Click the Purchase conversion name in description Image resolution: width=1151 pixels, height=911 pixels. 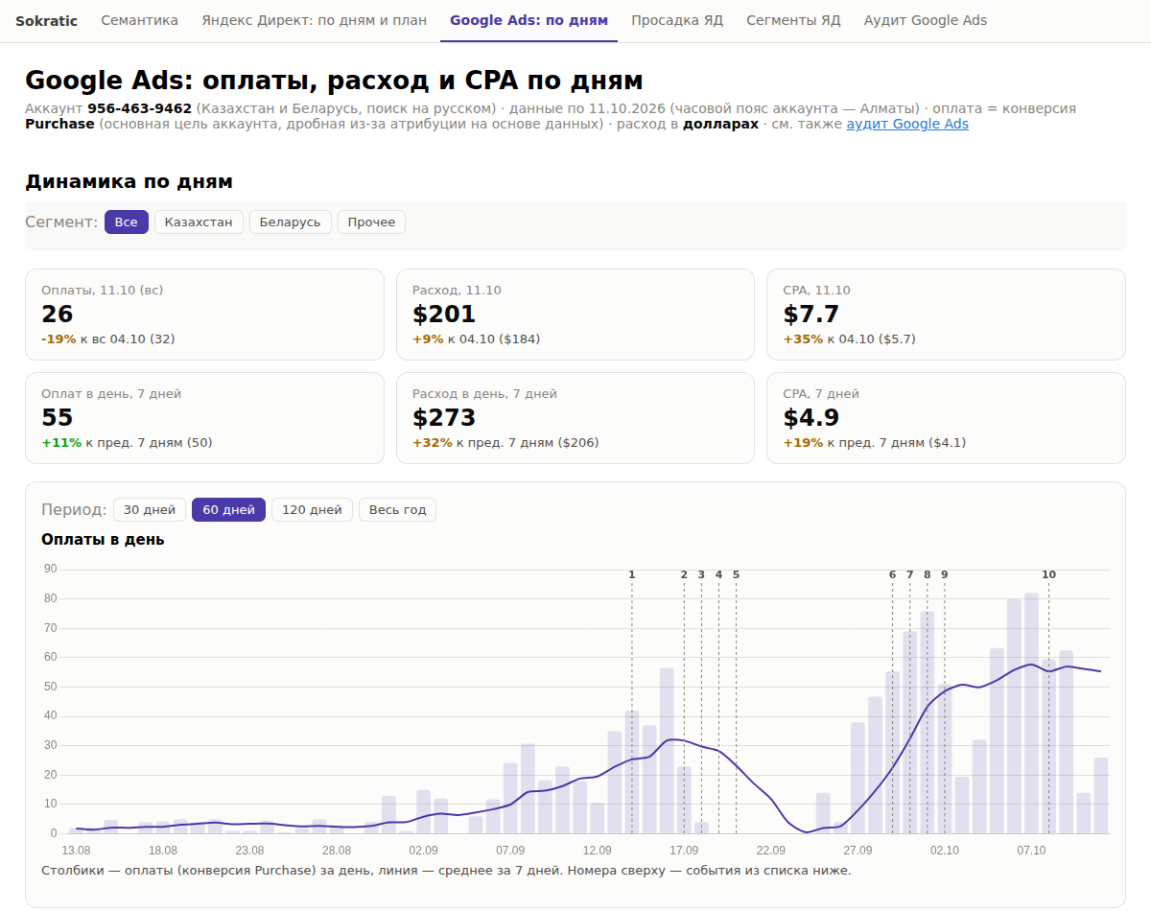coord(59,124)
